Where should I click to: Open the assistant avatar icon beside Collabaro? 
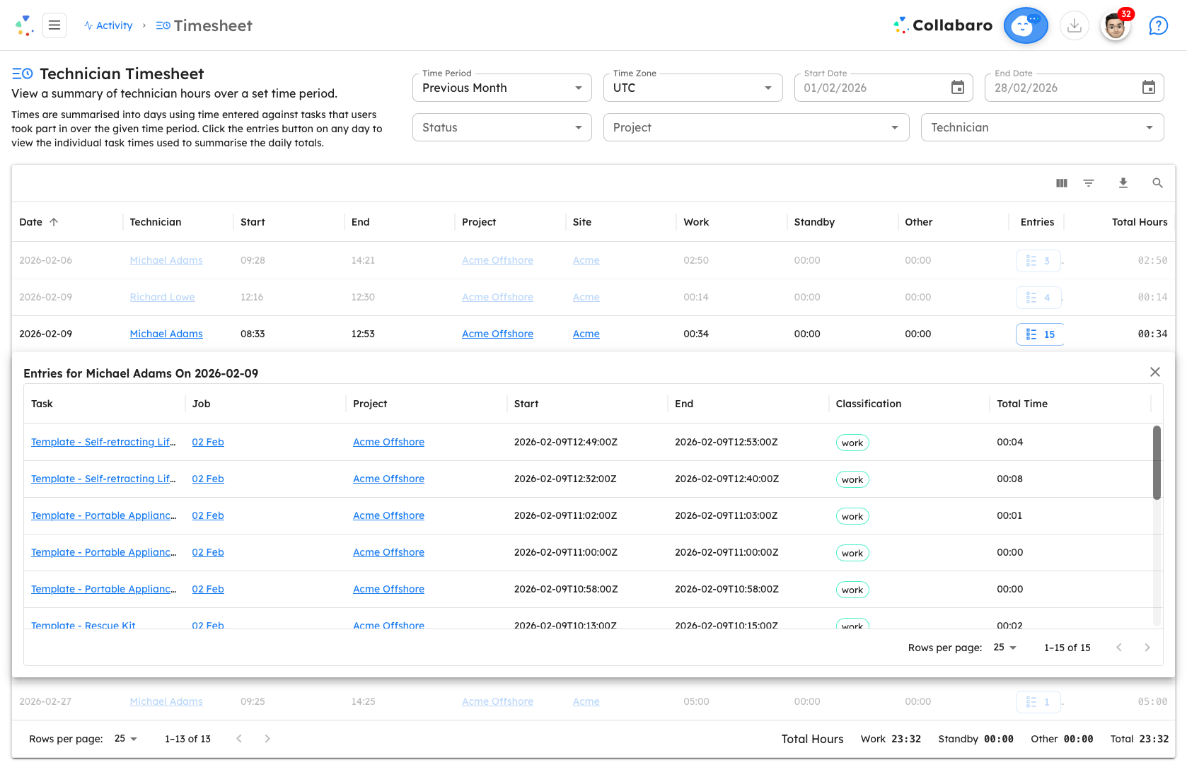tap(1026, 25)
